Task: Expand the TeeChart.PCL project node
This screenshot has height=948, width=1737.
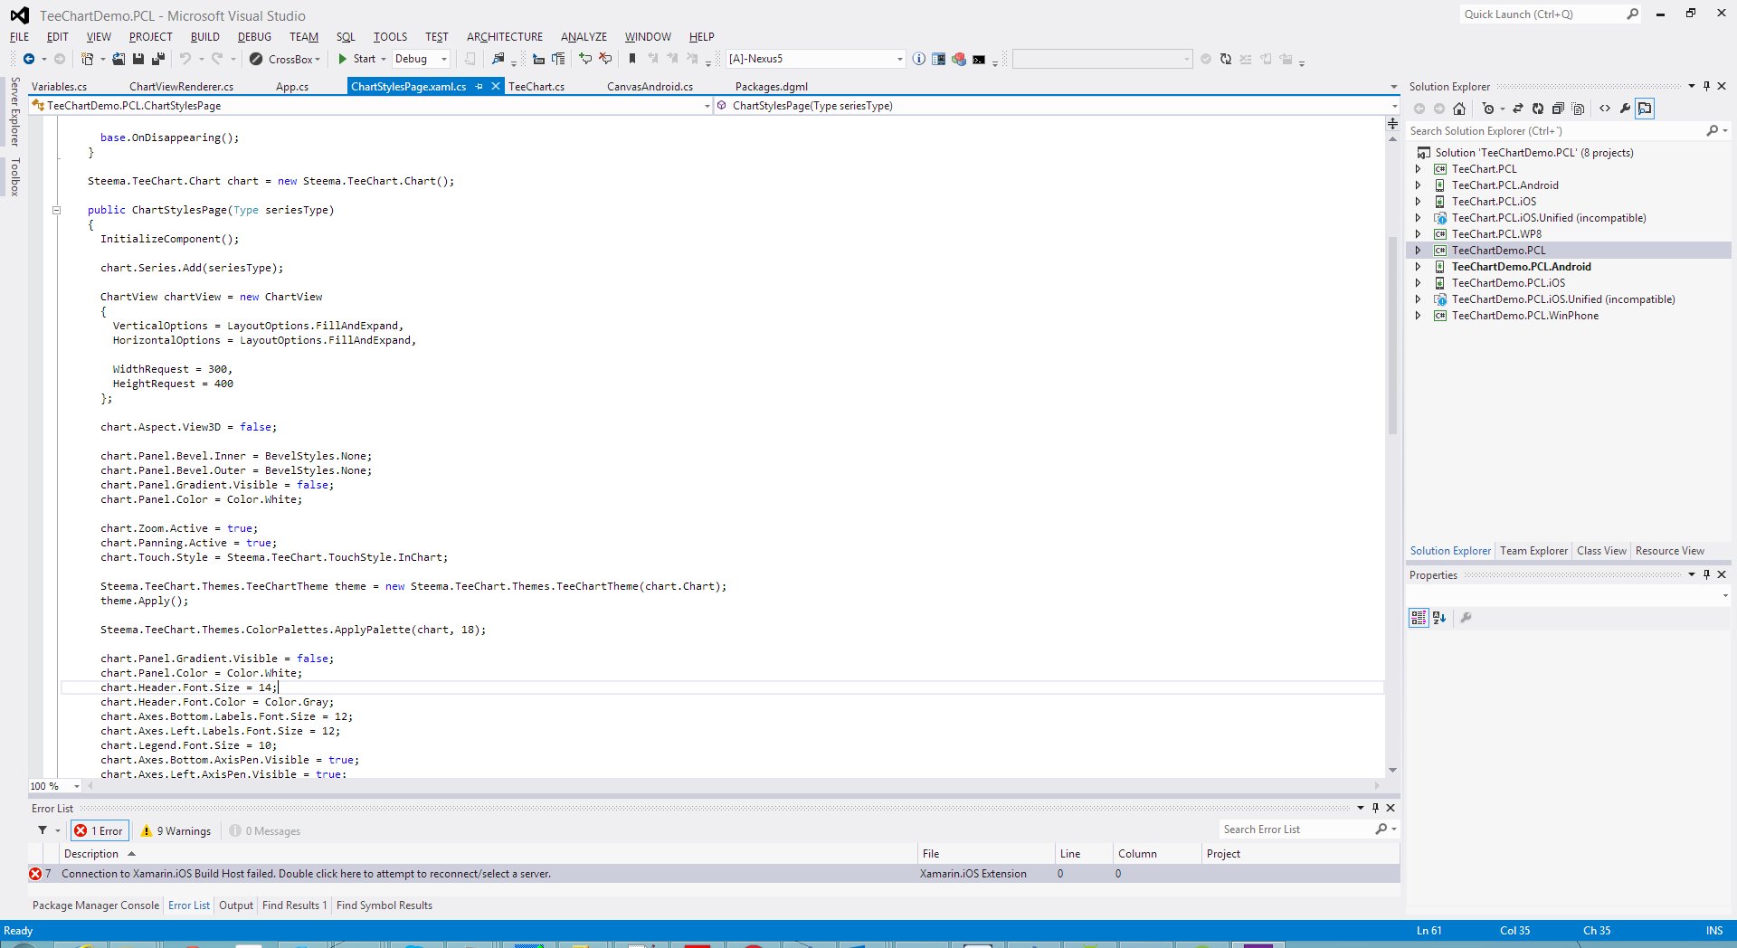Action: pyautogui.click(x=1418, y=169)
